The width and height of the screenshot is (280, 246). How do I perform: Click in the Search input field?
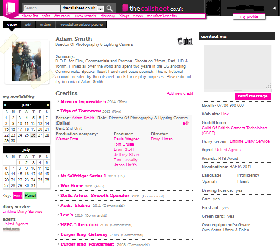(x=41, y=8)
